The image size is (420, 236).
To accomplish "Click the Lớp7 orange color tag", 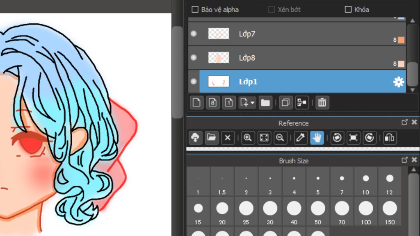I will [401, 40].
